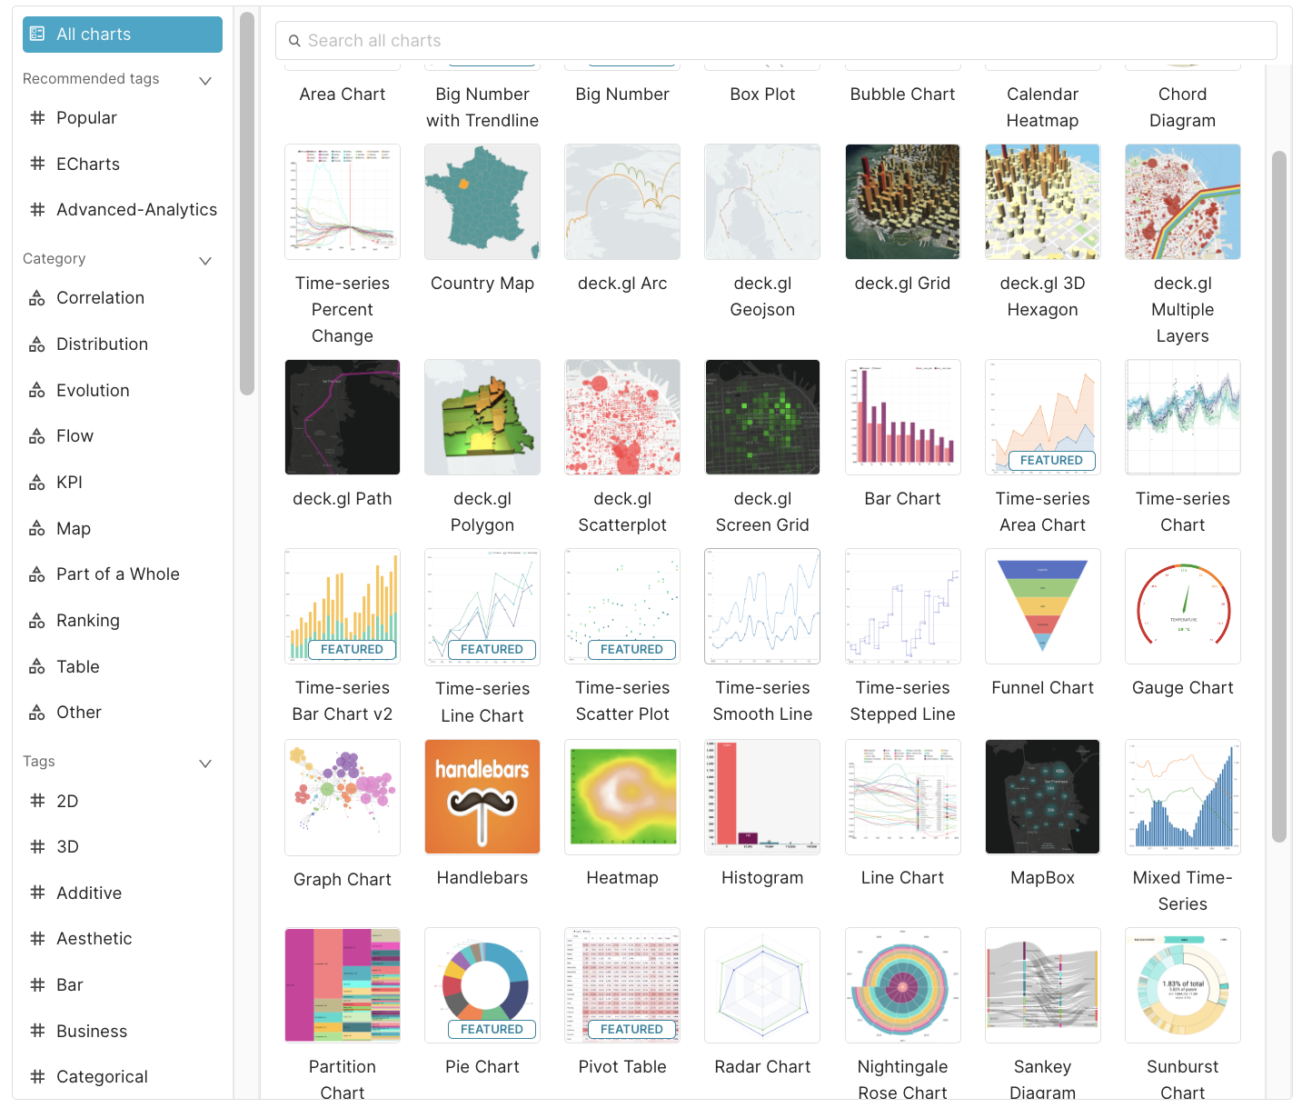Select the Pie Chart thumbnail
Viewport: 1312px width, 1118px height.
click(x=482, y=985)
